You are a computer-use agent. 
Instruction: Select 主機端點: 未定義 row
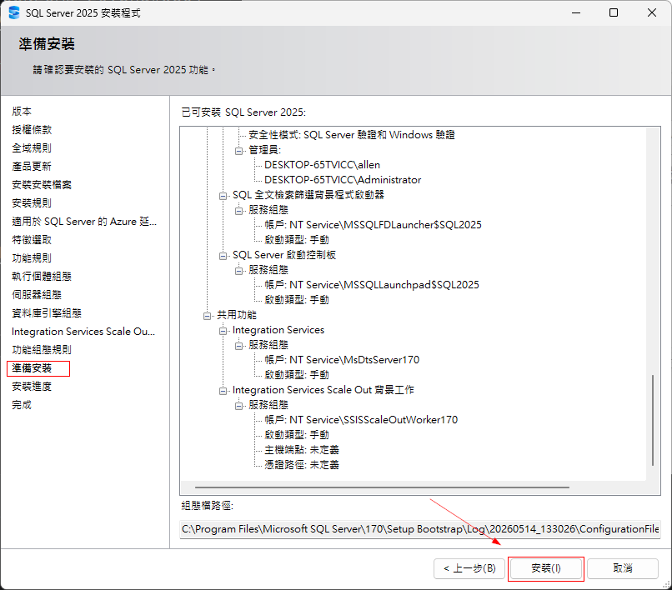302,450
